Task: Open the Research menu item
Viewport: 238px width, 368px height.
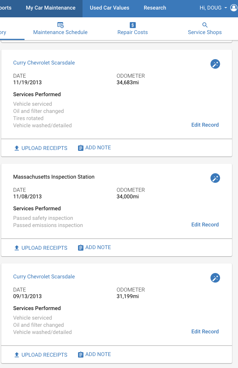Action: coord(155,8)
